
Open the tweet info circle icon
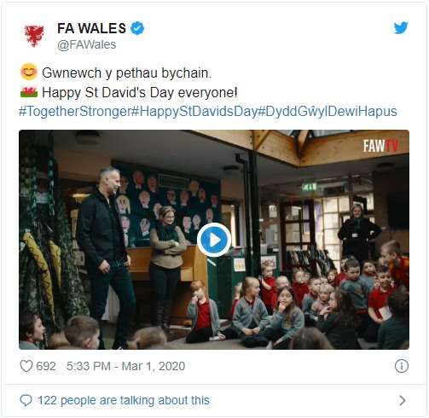coord(402,366)
